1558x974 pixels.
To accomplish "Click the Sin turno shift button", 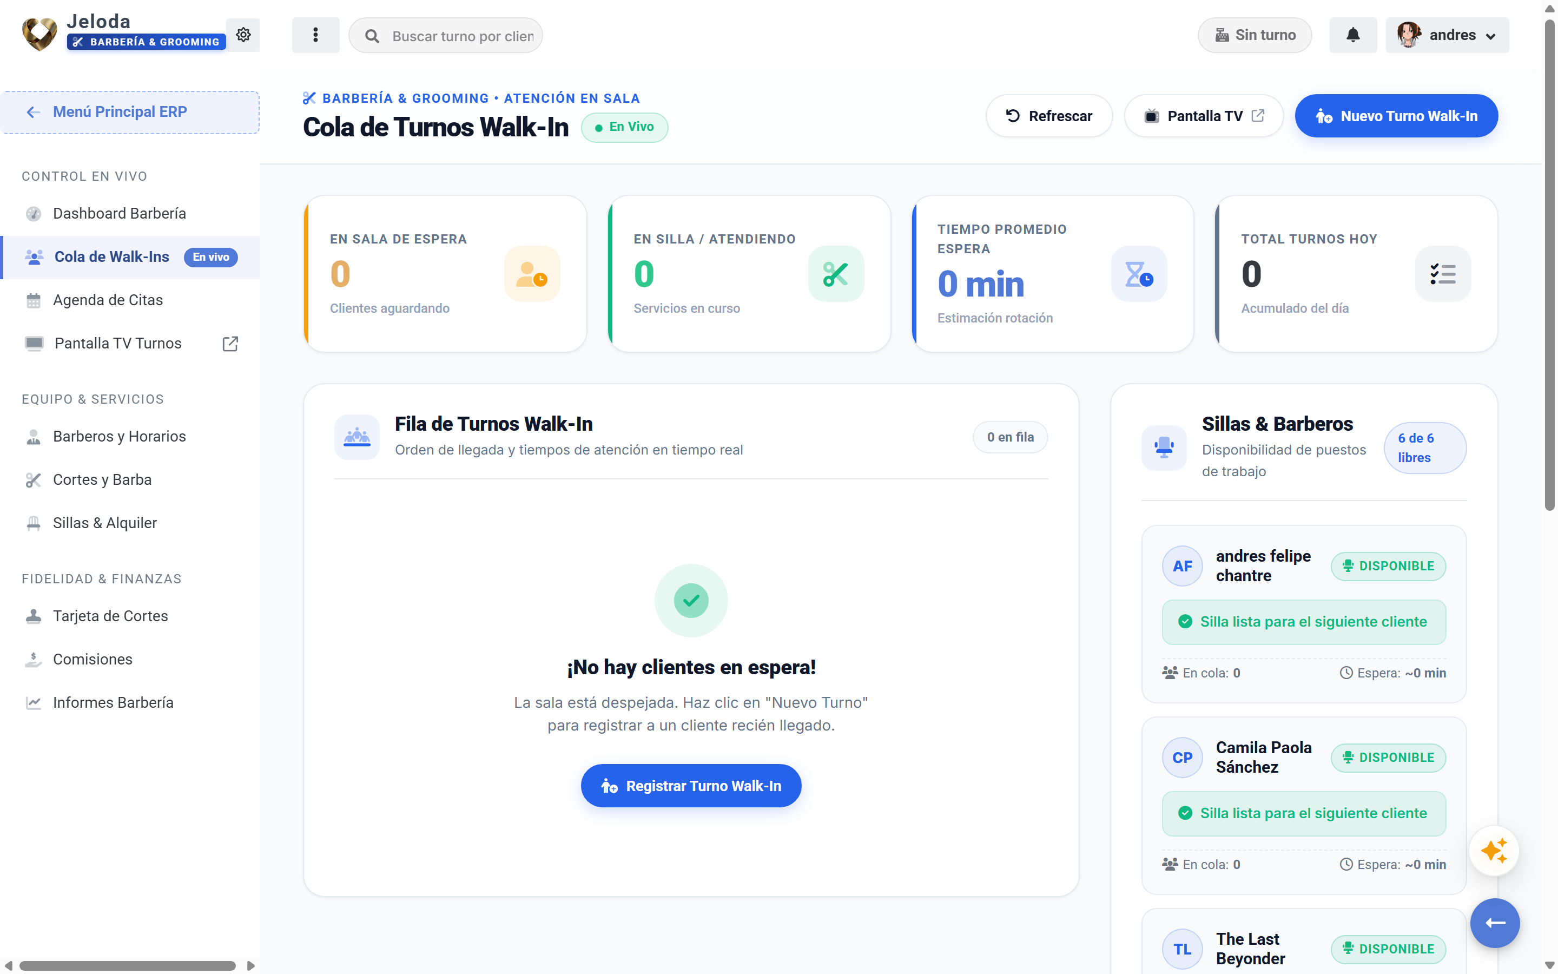I will (1255, 35).
